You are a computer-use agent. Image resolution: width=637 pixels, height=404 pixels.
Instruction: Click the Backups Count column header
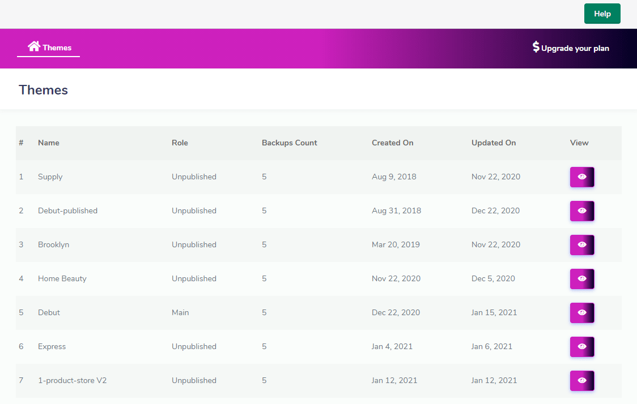(x=289, y=143)
